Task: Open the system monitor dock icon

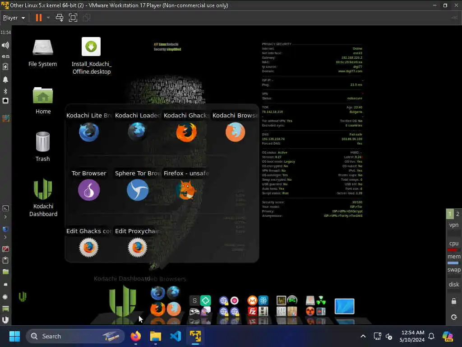Action: click(281, 300)
